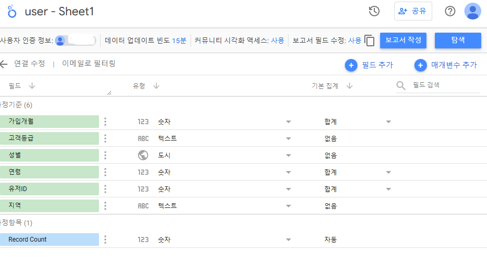Viewport: 487px width, 279px height.
Task: Click the back arrow next to 연결 수정
Action: coord(3,64)
